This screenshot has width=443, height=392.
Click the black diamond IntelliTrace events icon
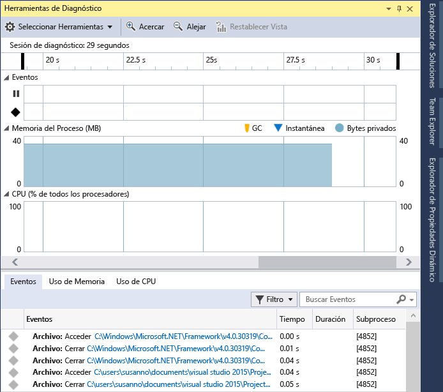click(x=15, y=112)
